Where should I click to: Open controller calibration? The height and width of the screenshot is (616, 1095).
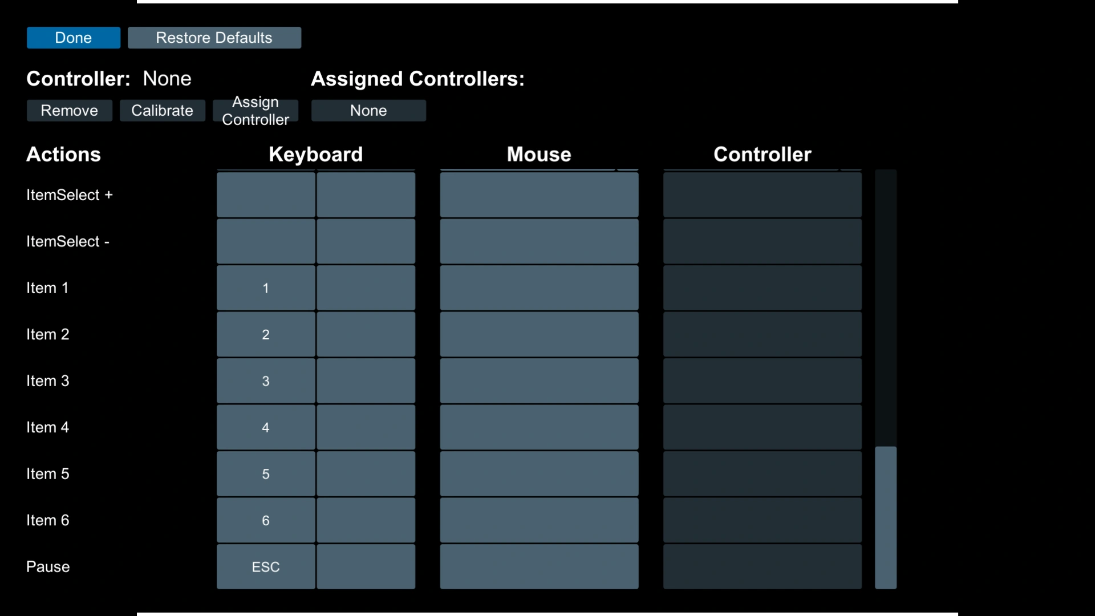tap(163, 111)
